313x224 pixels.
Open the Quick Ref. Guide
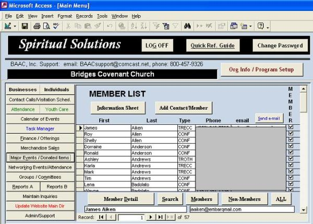[x=213, y=45]
